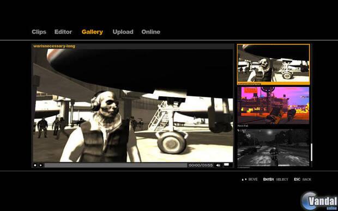
Task: Select the Gallery tab
Action: 92,32
